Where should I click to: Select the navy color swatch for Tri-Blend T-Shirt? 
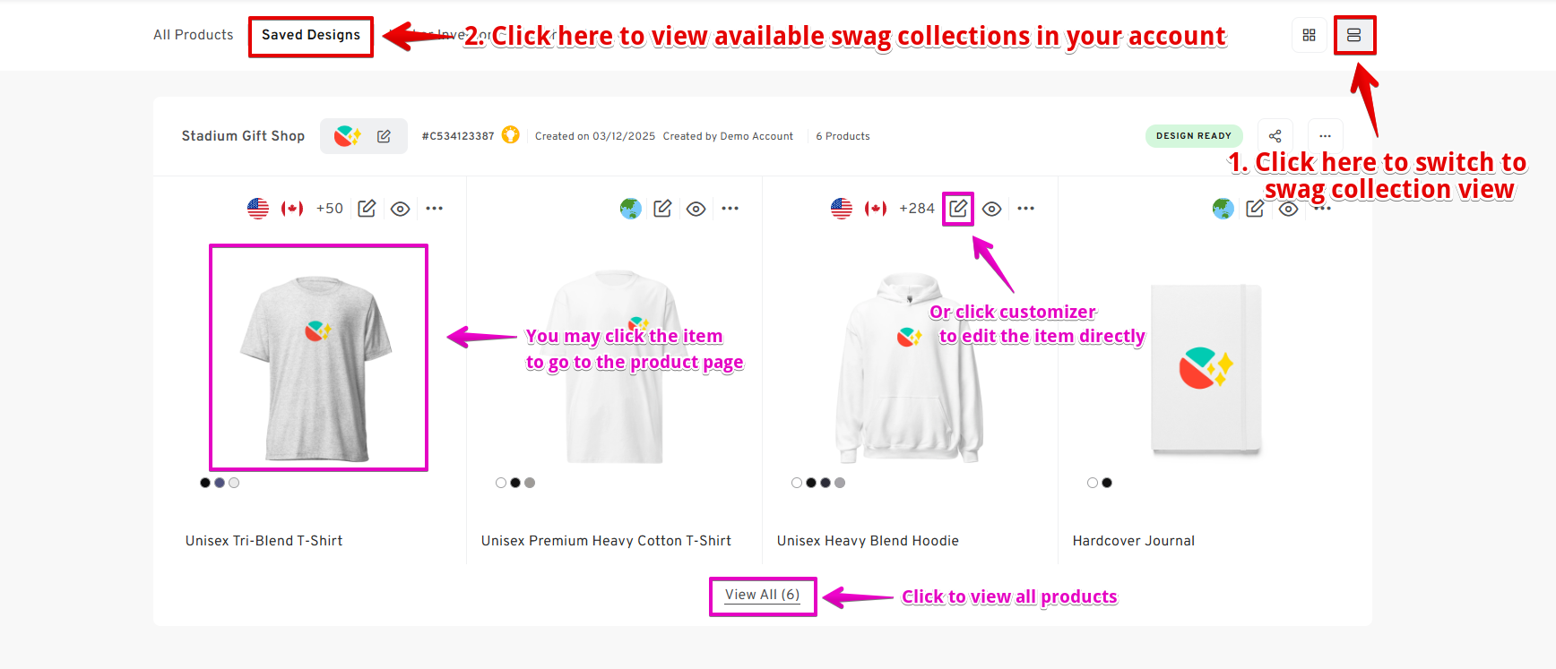pos(220,483)
